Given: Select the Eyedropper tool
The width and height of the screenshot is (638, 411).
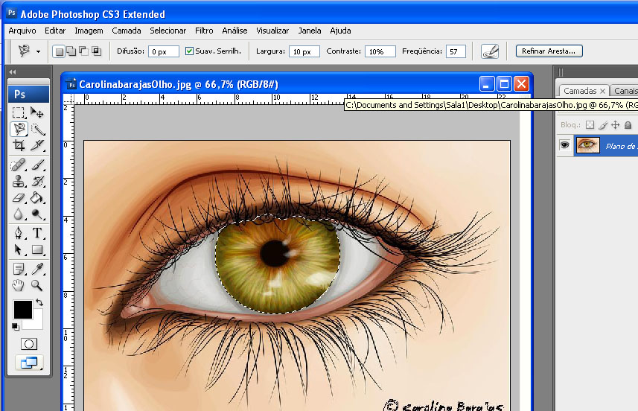Looking at the screenshot, I should tap(37, 269).
